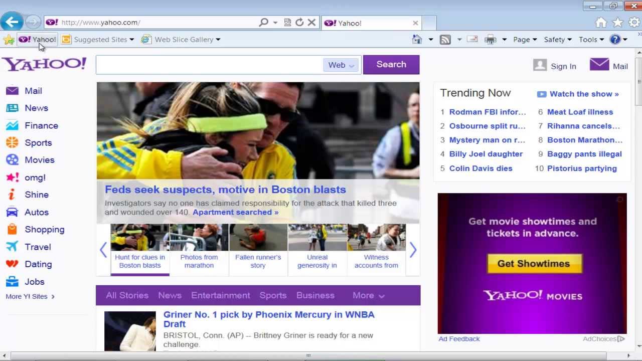Click the Refresh page icon
This screenshot has width=642, height=361.
tap(299, 23)
